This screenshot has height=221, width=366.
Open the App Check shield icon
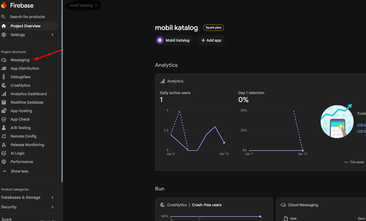4,119
